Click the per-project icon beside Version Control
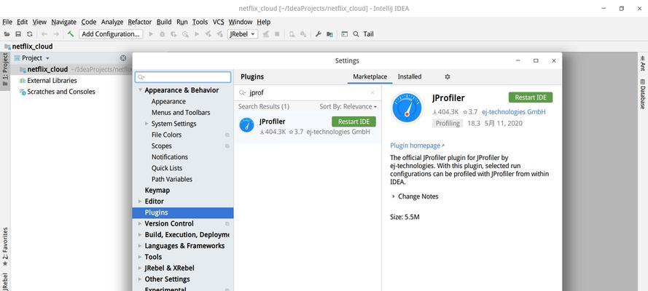Screen dimensions: 648x291 click(227, 224)
